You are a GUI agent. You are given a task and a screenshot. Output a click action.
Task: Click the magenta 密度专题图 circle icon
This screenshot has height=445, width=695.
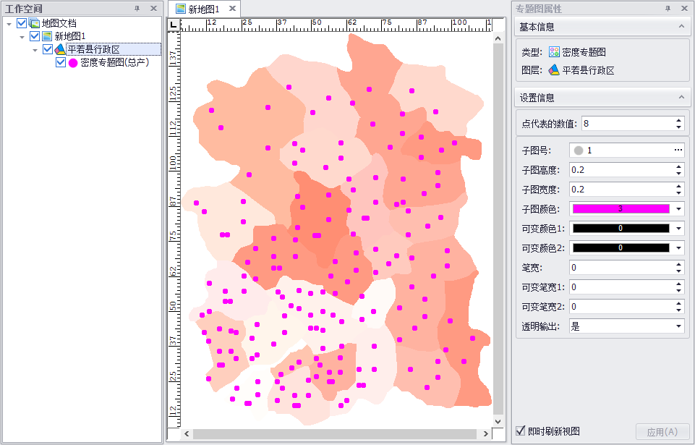click(x=73, y=63)
